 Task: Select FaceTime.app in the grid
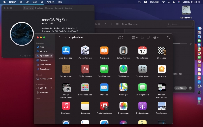point(104,69)
